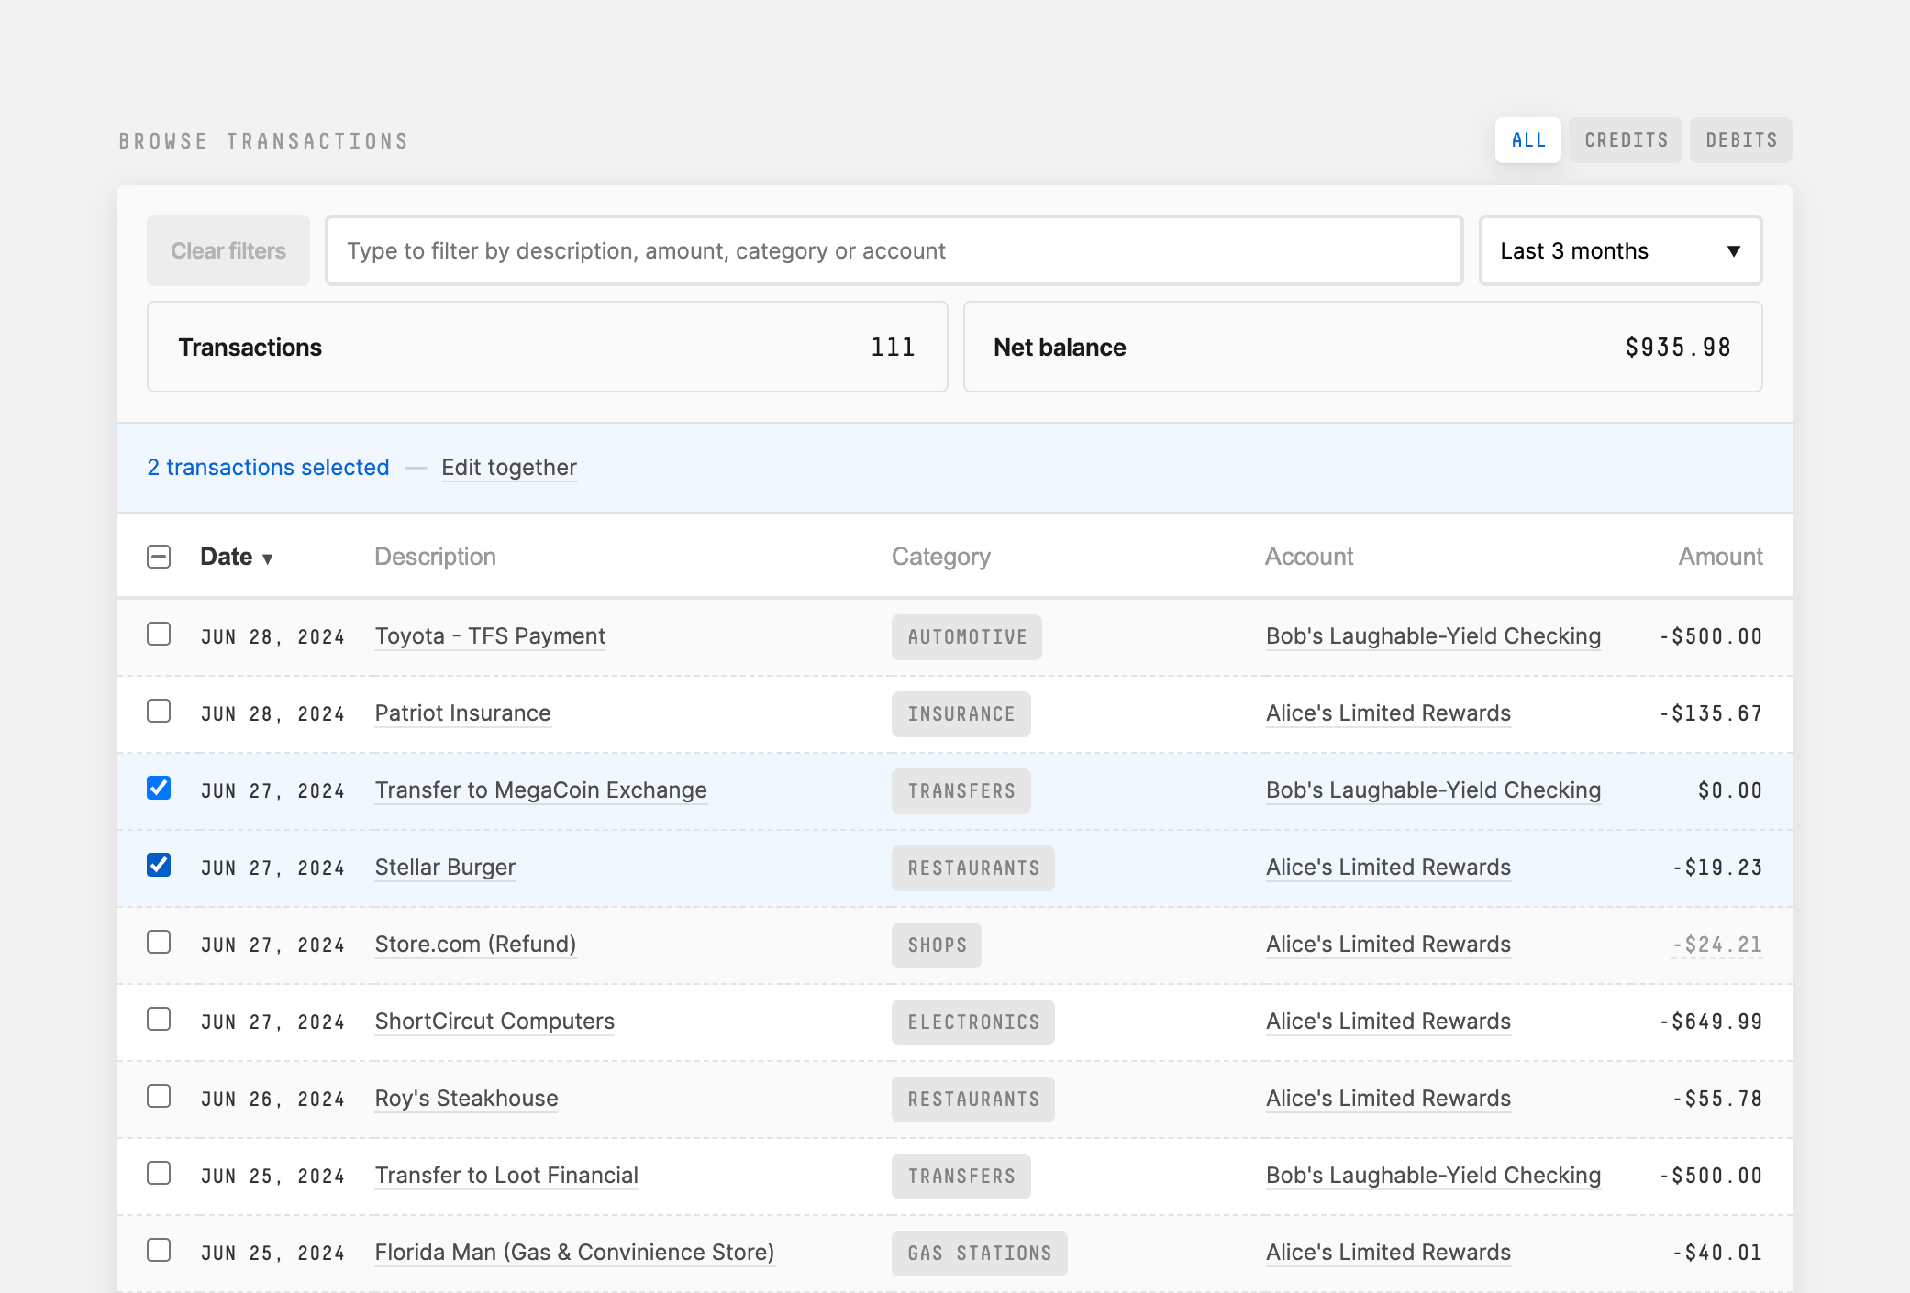Click the SHOPS category tag
The width and height of the screenshot is (1910, 1293).
(937, 945)
